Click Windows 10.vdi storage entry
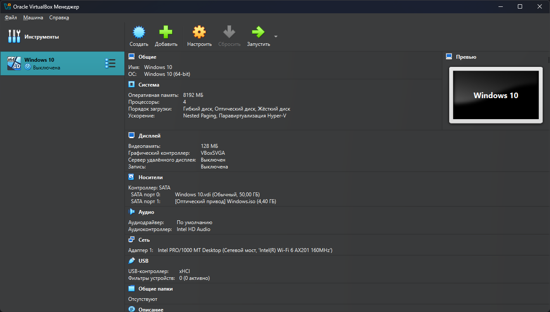 click(217, 195)
